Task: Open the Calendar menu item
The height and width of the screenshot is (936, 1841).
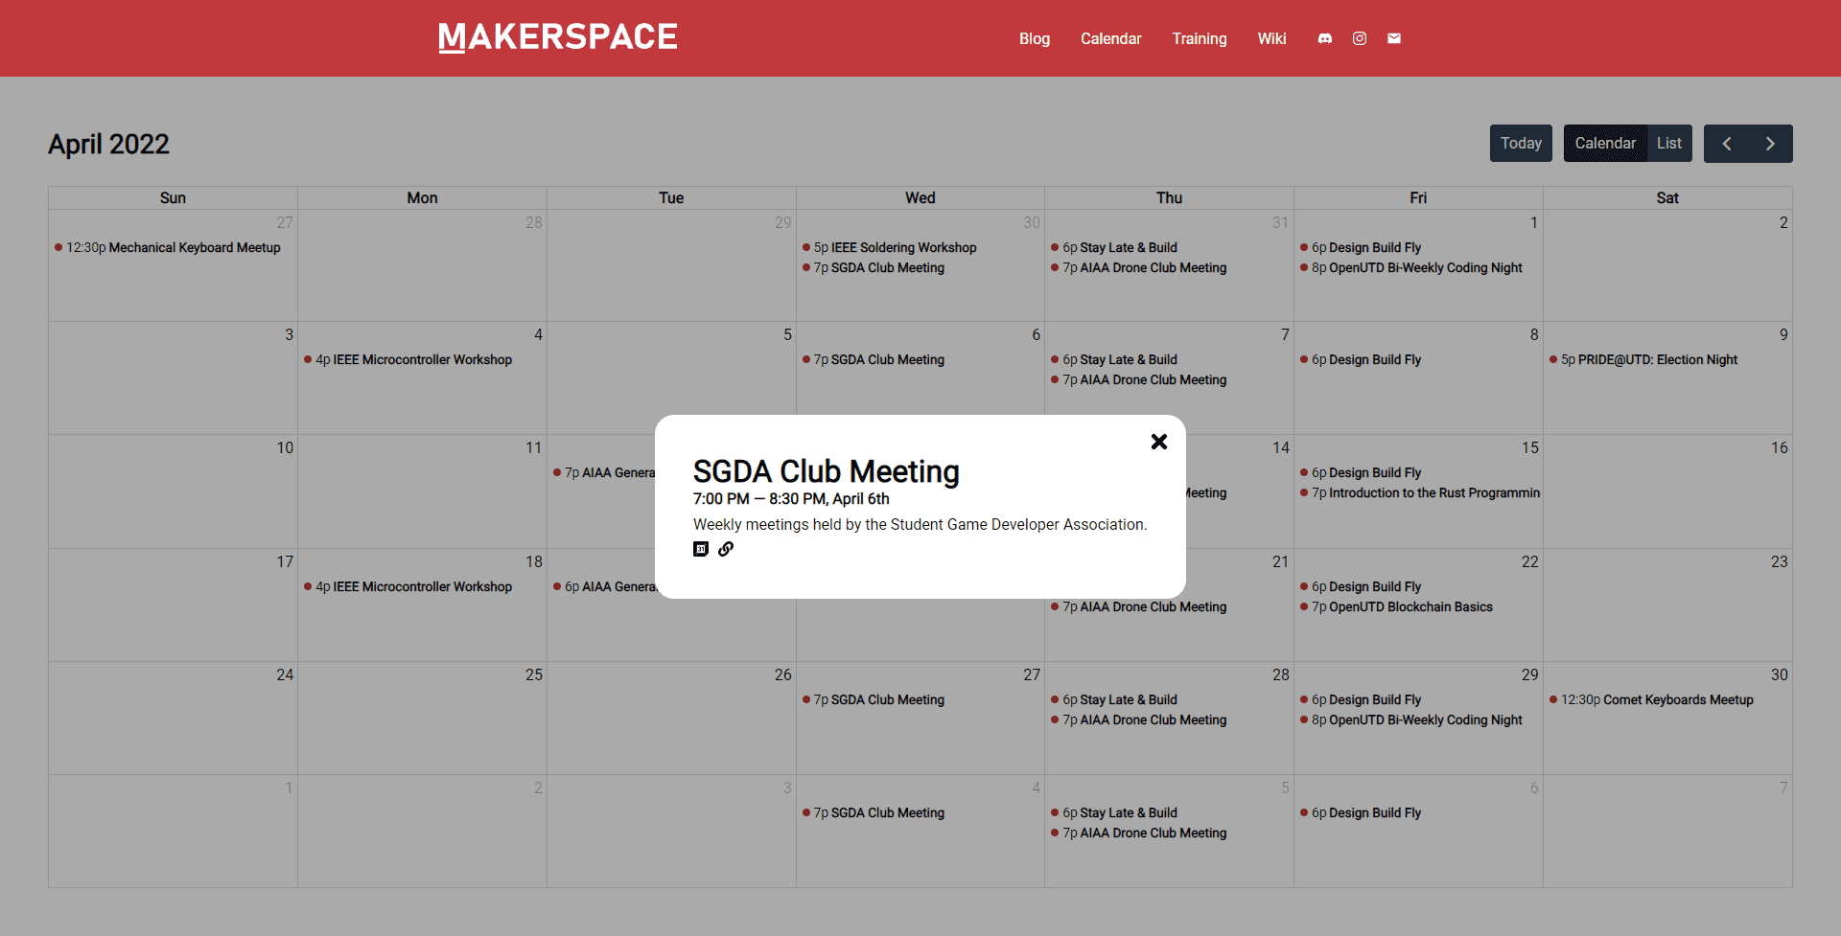Action: 1110,38
